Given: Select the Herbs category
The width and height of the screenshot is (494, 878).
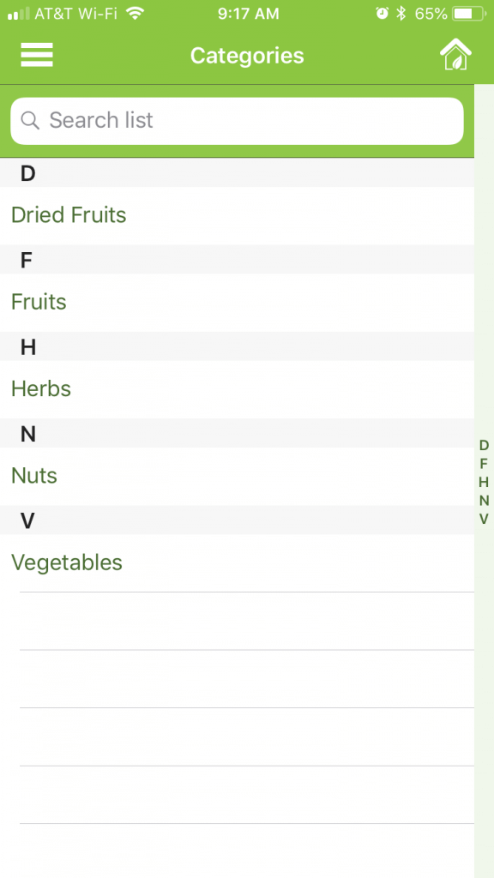Looking at the screenshot, I should point(237,389).
